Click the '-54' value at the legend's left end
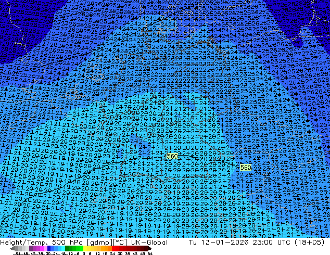 tap(17, 253)
